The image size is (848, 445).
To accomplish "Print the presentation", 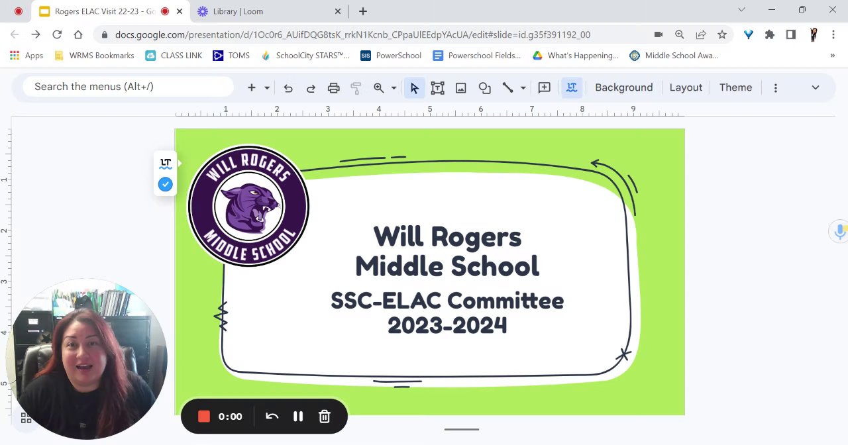I will click(333, 87).
